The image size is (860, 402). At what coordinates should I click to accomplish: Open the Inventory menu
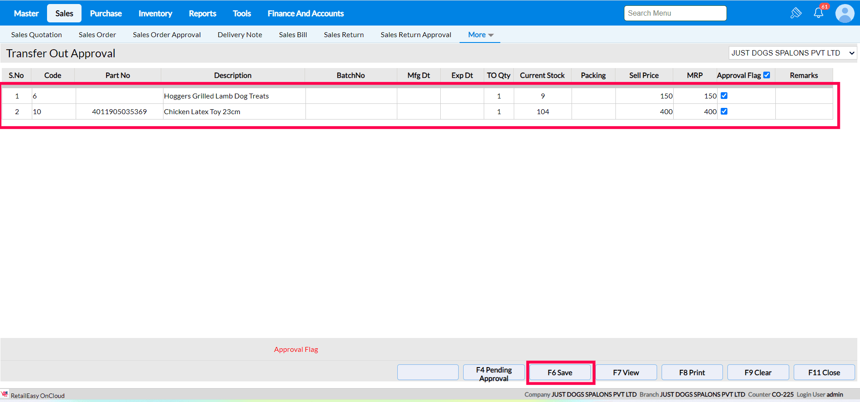click(155, 13)
